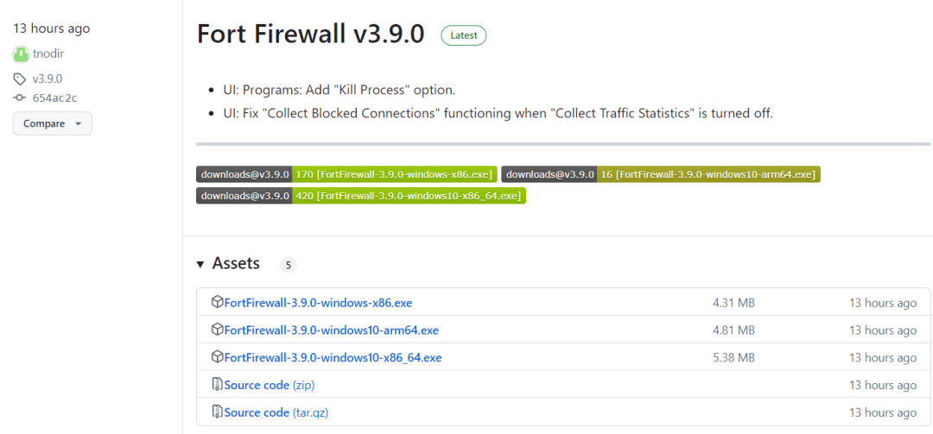Open the tnodir author profile link
Viewport: 933px width, 434px height.
click(48, 54)
